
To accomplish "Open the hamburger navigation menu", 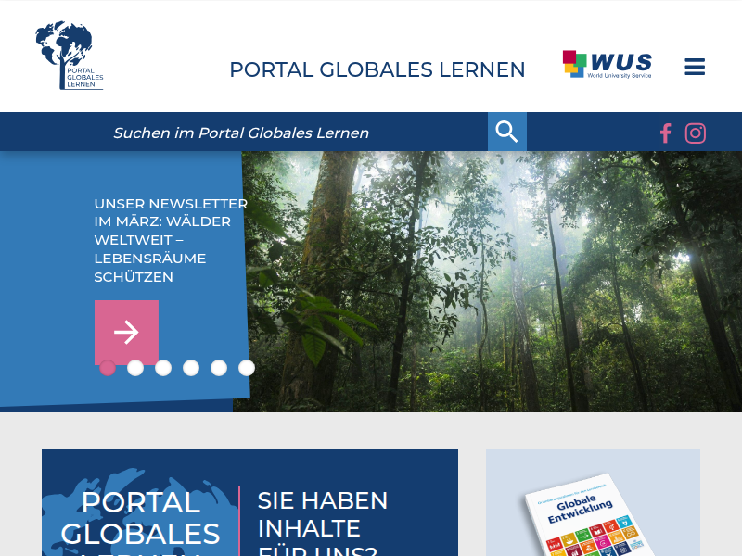I will point(695,67).
